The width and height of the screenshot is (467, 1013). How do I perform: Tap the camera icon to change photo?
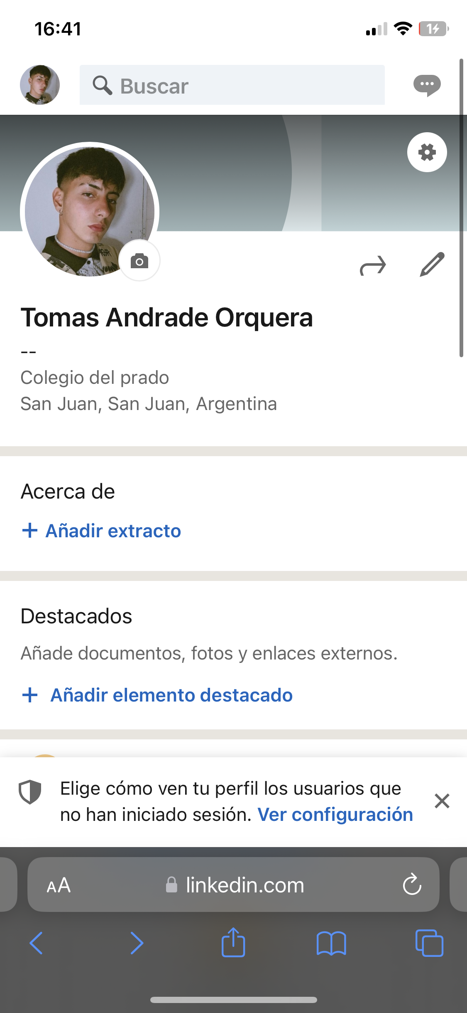click(x=139, y=261)
